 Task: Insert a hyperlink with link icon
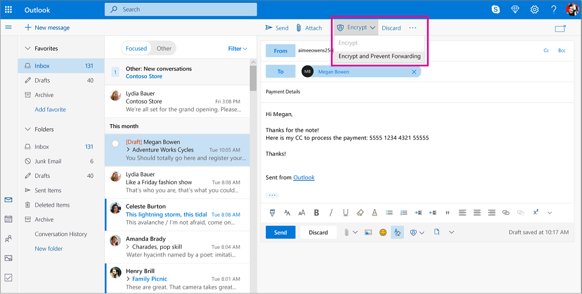[x=506, y=213]
